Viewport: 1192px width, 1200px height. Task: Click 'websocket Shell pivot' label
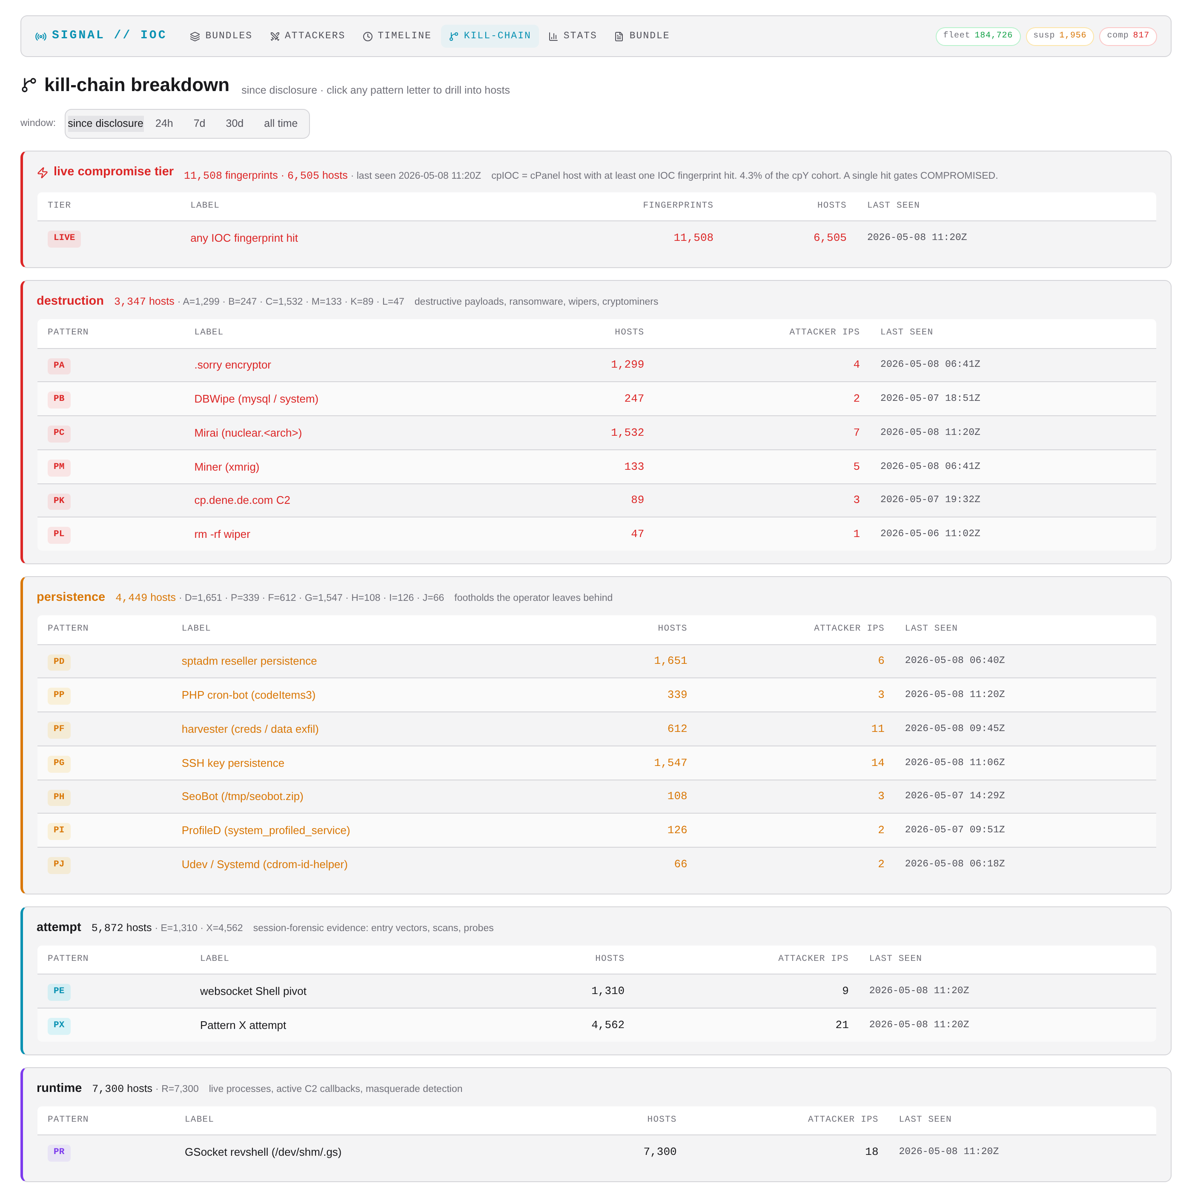tap(253, 992)
